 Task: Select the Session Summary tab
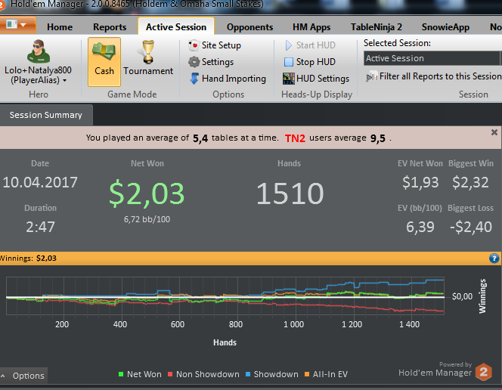(46, 115)
